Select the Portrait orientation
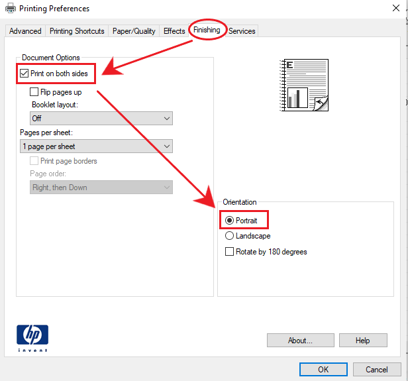This screenshot has height=381, width=408. coord(230,221)
